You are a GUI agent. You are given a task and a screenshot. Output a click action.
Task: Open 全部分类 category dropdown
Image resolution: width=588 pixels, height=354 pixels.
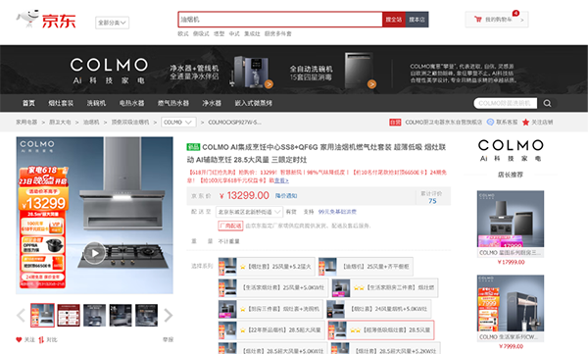(112, 23)
